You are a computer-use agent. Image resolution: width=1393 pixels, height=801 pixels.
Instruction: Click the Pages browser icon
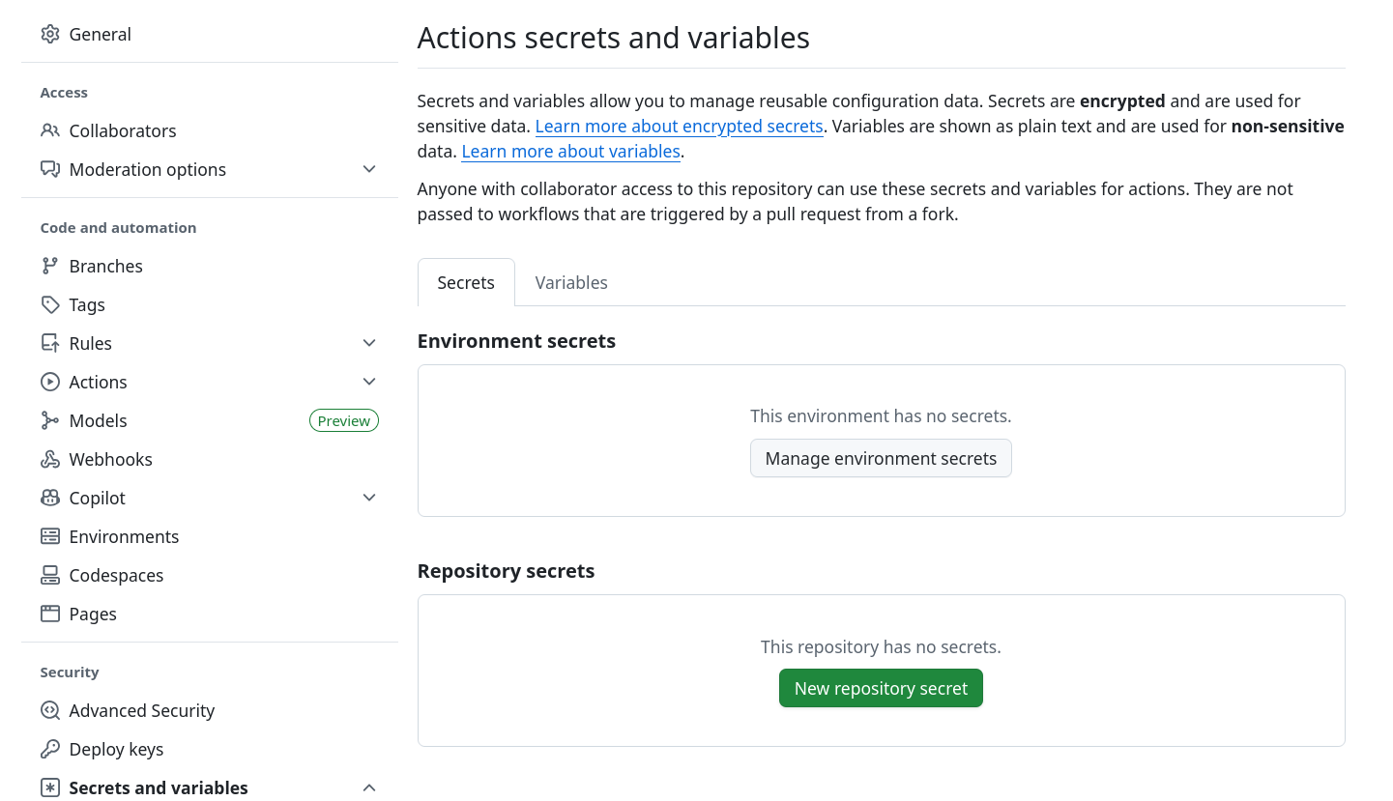point(50,614)
